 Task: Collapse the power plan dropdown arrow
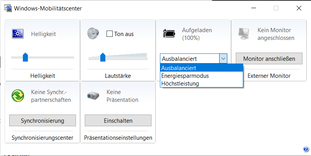(223, 58)
